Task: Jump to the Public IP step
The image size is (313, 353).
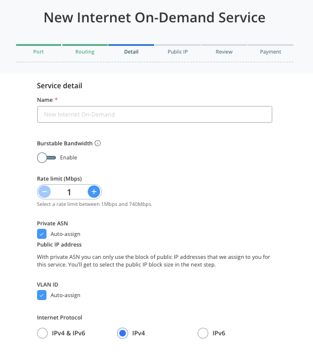Action: tap(178, 52)
